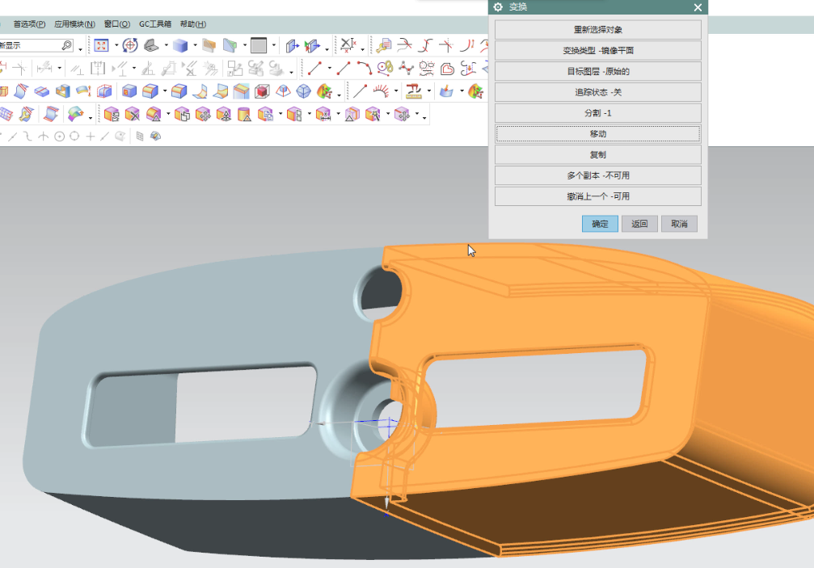Click the search magnifier in display box
The width and height of the screenshot is (814, 568).
pyautogui.click(x=66, y=45)
